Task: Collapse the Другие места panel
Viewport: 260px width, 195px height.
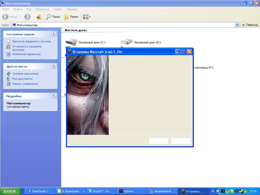Action: pyautogui.click(x=54, y=66)
